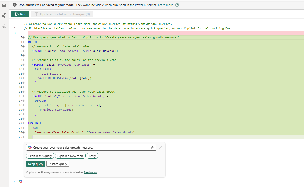304x187 pixels.
Task: Switch to Model view in the sidebar
Action: [x=4, y=16]
